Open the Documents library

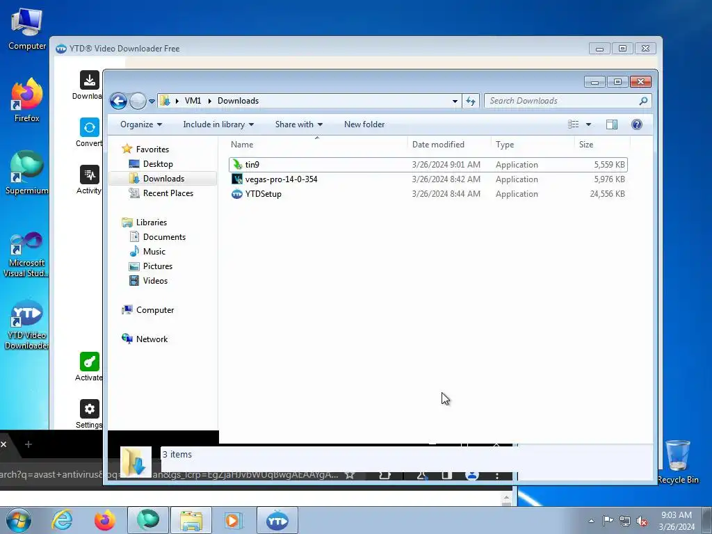coord(164,237)
